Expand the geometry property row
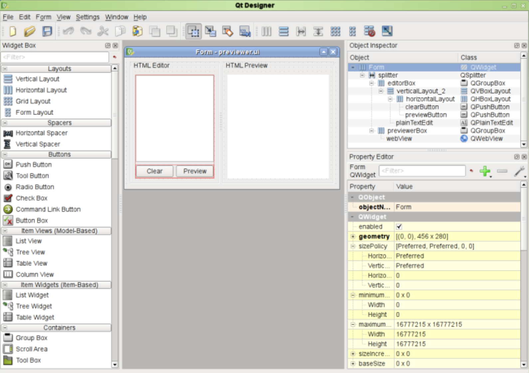 [x=353, y=236]
